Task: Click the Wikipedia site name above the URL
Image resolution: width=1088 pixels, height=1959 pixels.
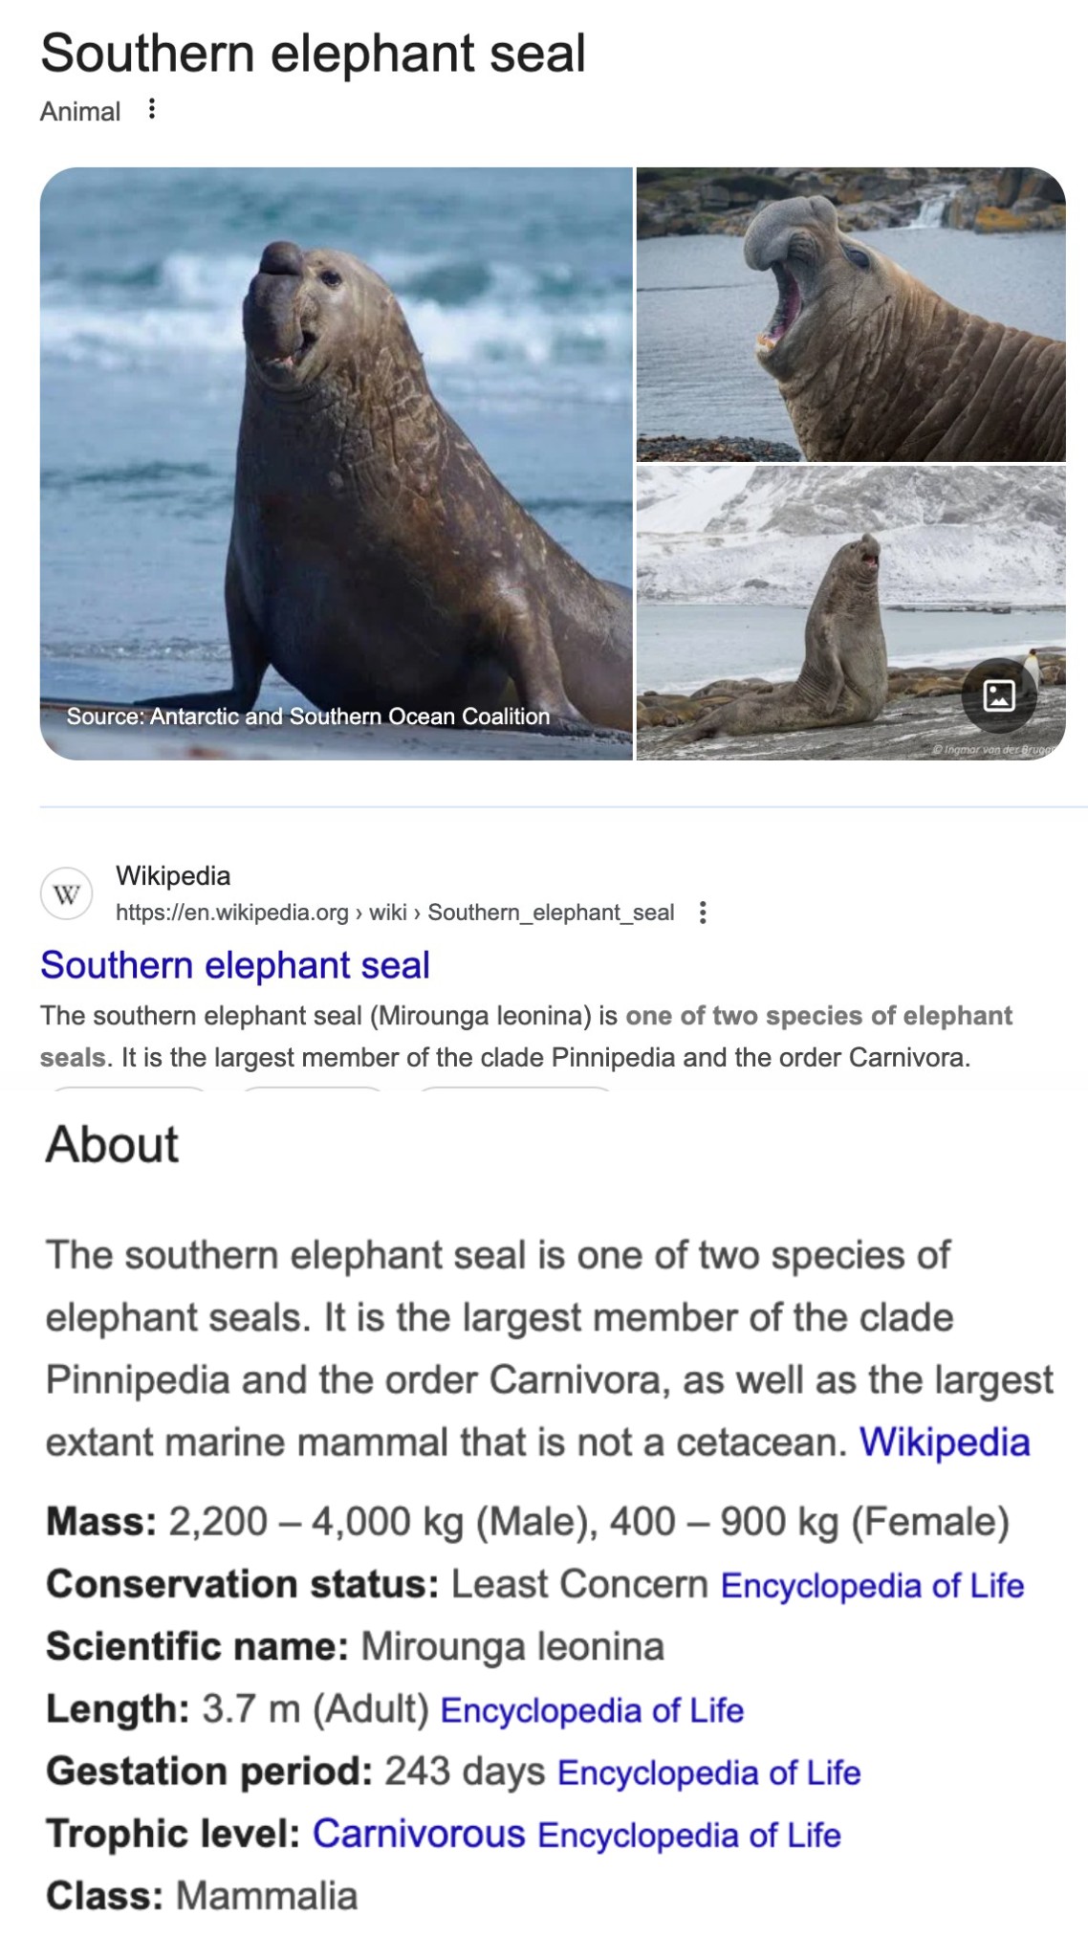Action: coord(173,876)
